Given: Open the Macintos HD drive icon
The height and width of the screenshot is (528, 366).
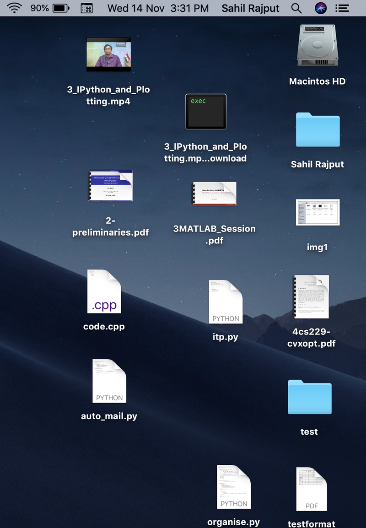Looking at the screenshot, I should pos(318,45).
